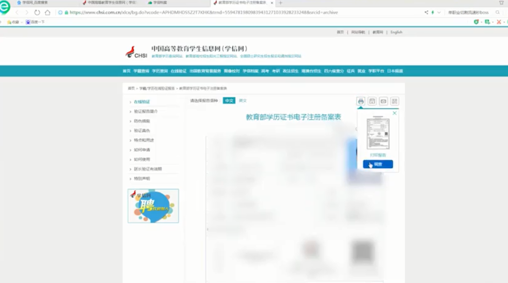Click the 打印报告 link under thumbnail

pyautogui.click(x=378, y=155)
